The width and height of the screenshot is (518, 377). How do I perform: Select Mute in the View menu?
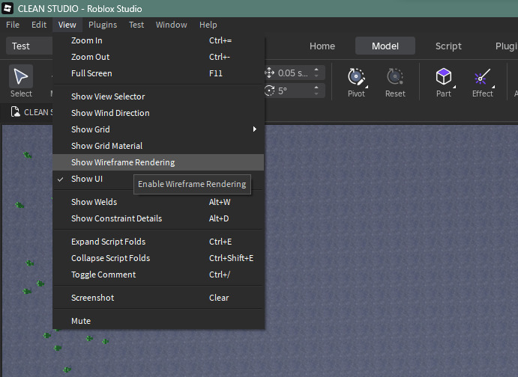coord(81,321)
